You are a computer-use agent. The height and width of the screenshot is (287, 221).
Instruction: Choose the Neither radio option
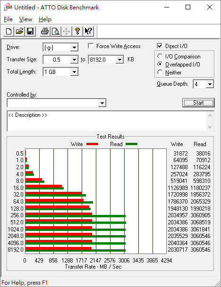point(160,72)
